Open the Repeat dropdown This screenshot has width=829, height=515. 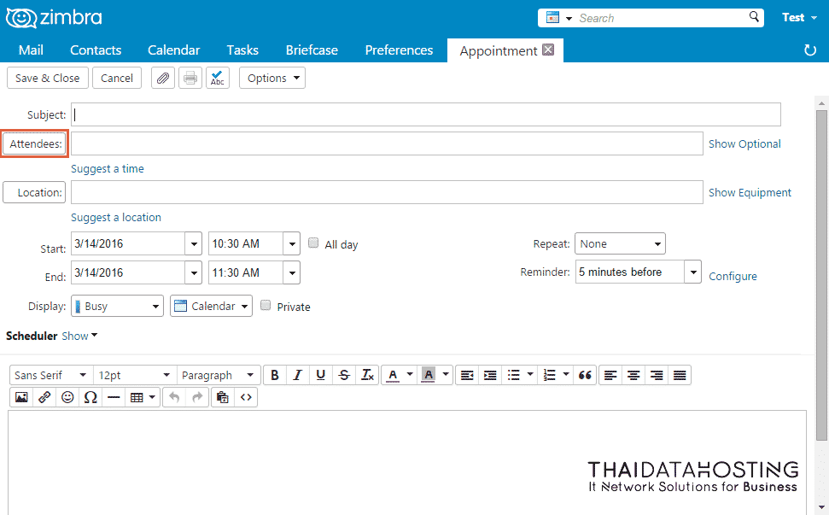620,244
